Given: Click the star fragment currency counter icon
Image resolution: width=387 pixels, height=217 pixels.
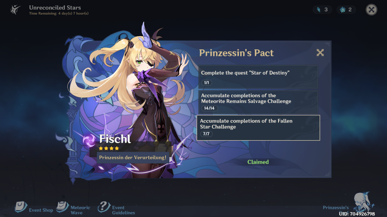Looking at the screenshot, I should coord(342,9).
